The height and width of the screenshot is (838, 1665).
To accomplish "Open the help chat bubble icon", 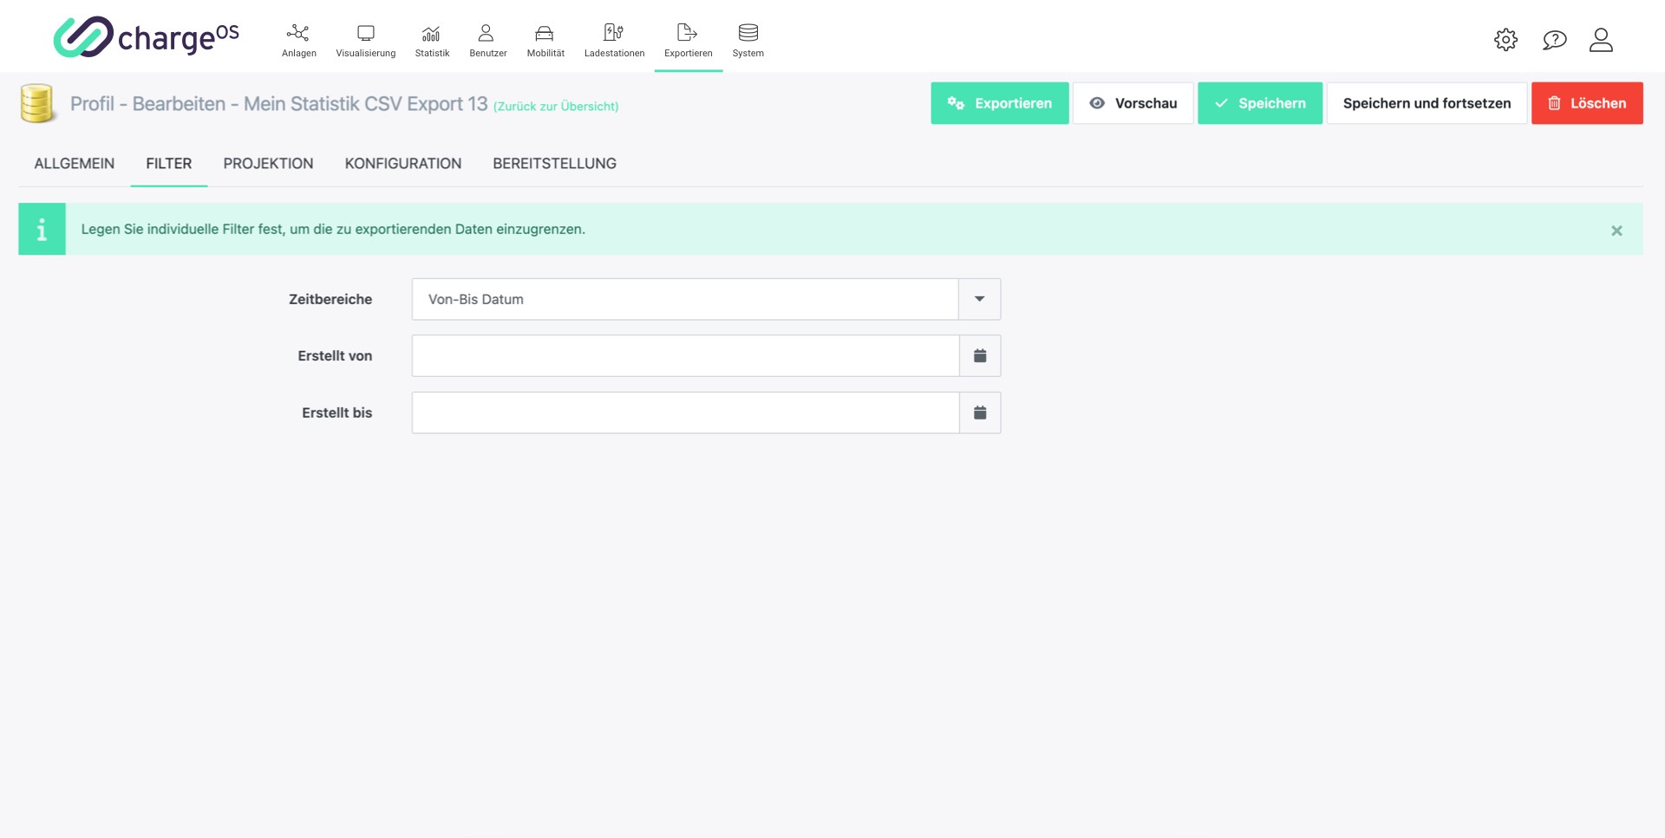I will coord(1554,40).
